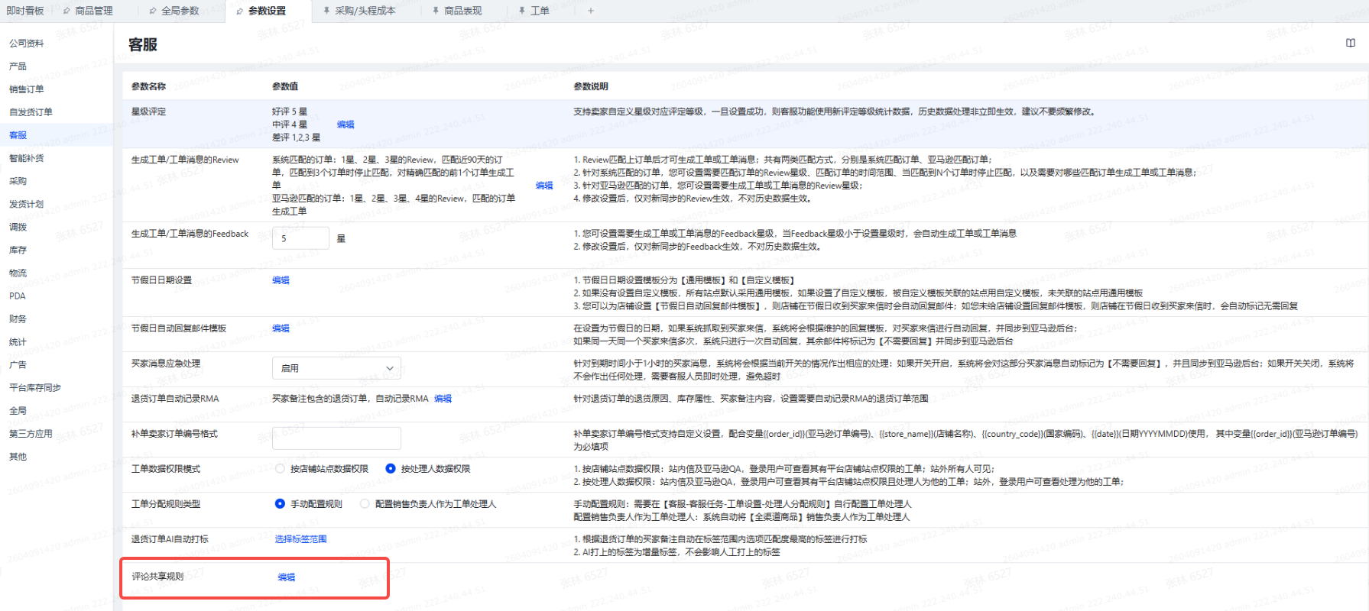Click the 客服 page heading
Image resolution: width=1369 pixels, height=611 pixels.
tap(143, 44)
